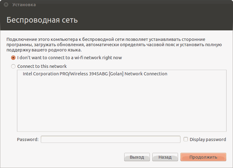Image resolution: width=233 pixels, height=168 pixels.
Task: Click the dark header banner beside the heading
Action: click(155, 20)
